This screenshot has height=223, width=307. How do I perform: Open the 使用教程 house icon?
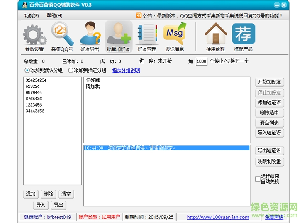215,34
